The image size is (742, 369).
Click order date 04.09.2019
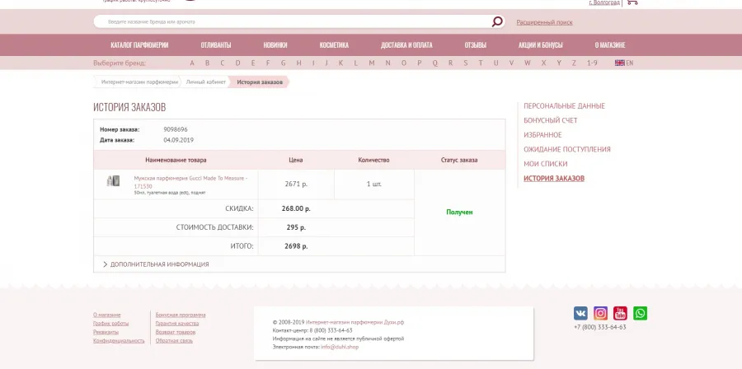click(x=178, y=140)
